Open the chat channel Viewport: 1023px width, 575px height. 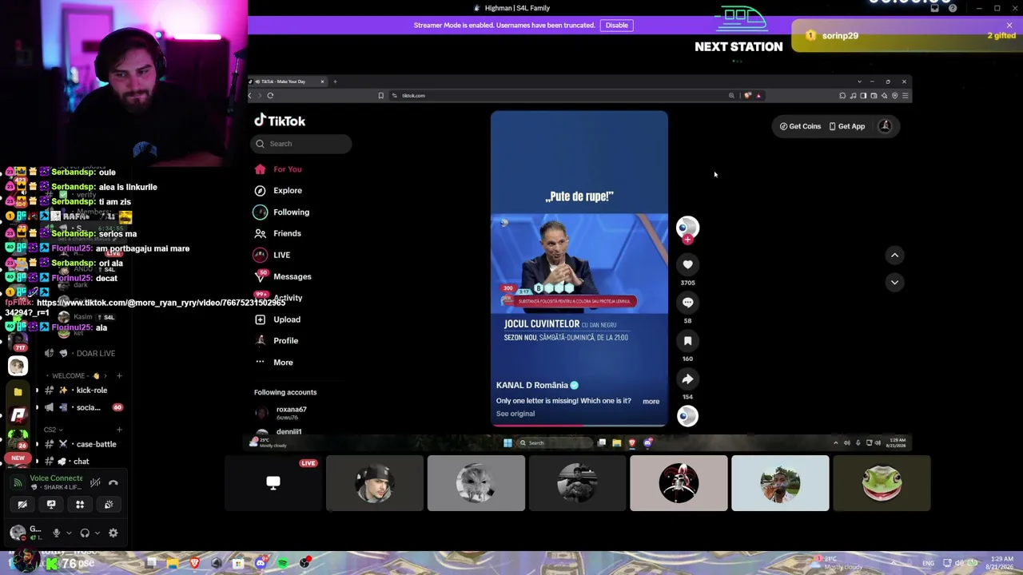[x=83, y=462]
